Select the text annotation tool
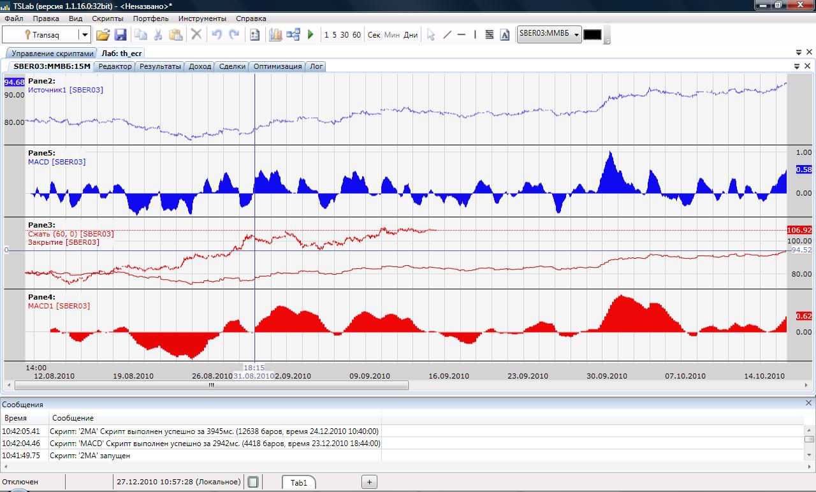The image size is (816, 492). click(505, 35)
